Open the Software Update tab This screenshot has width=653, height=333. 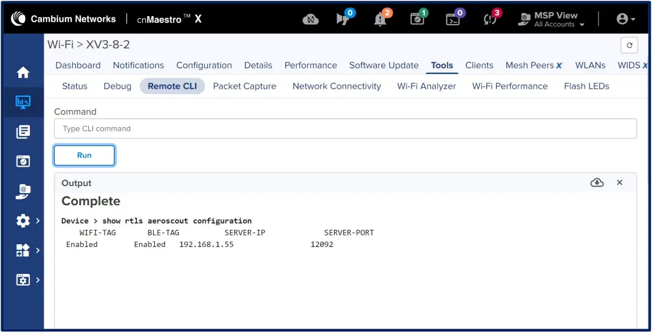384,65
